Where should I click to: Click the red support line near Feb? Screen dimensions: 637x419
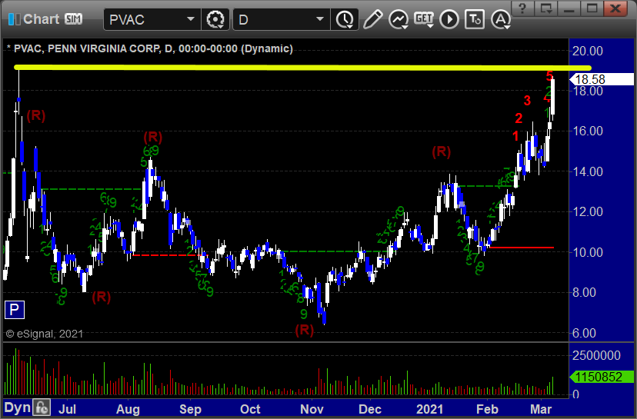click(522, 248)
